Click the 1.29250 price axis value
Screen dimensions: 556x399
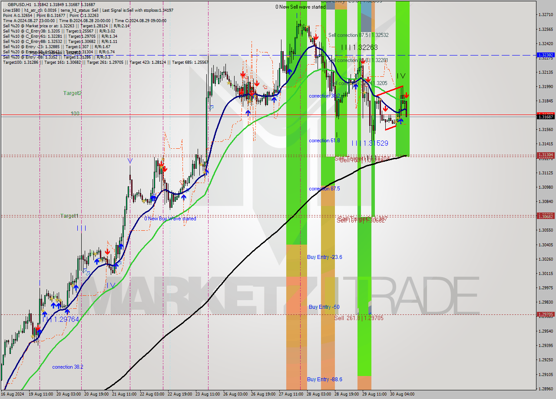545,360
